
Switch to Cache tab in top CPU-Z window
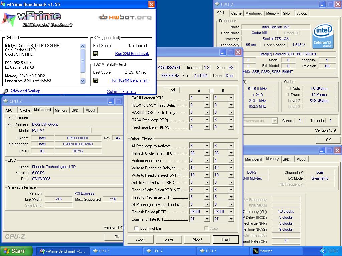(236, 13)
